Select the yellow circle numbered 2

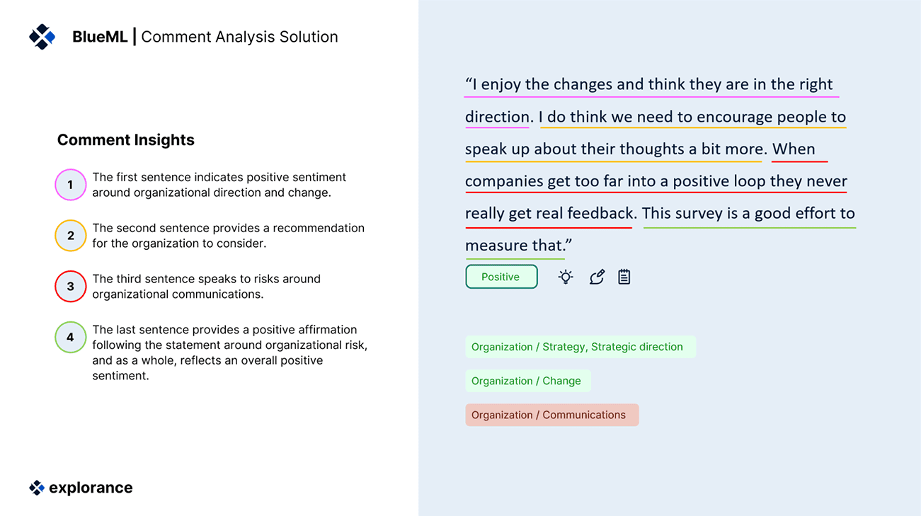click(70, 236)
